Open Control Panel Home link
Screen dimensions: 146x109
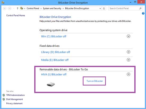16,15
